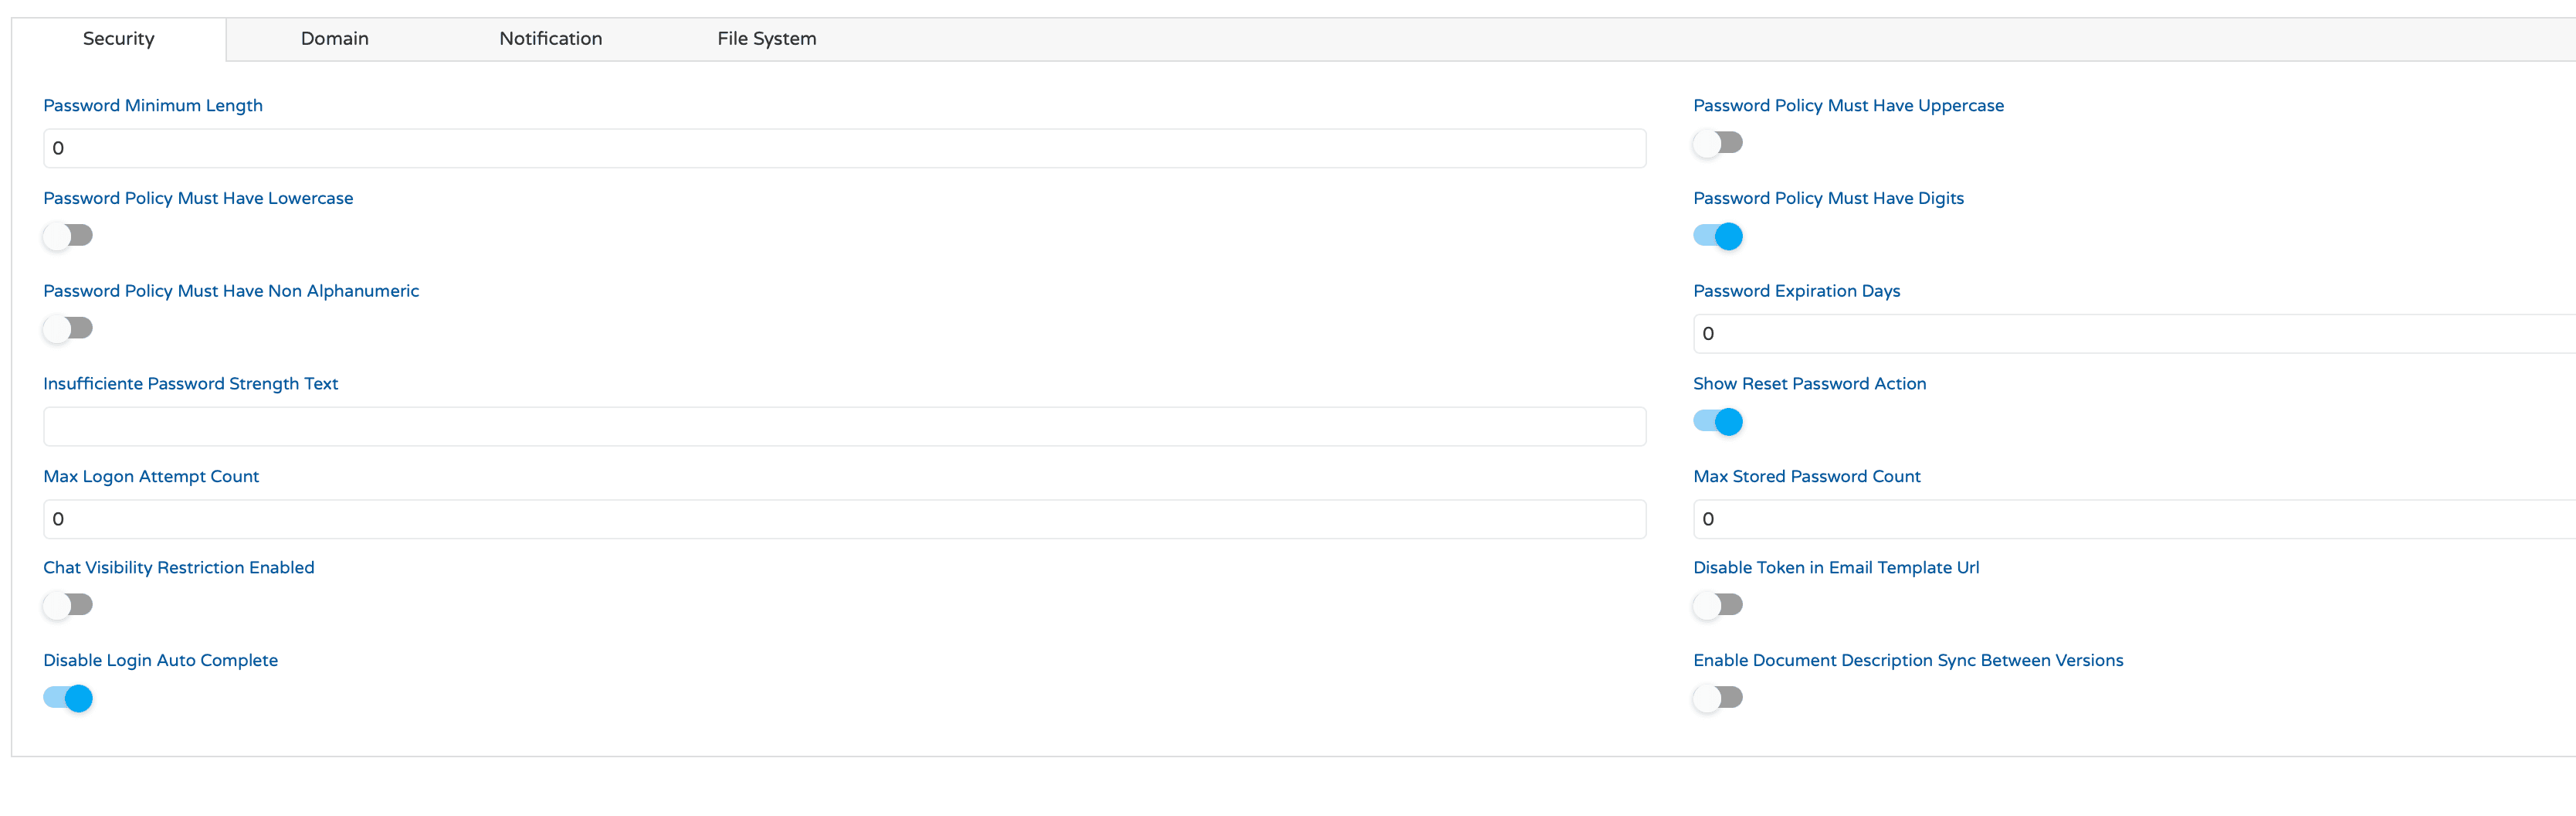Switch off Disable Login Auto Complete
The width and height of the screenshot is (2576, 816).
point(68,698)
